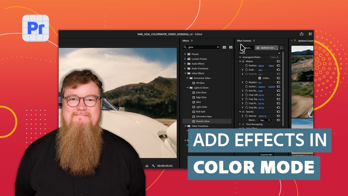The image size is (348, 196).
Task: Open the Blend Mode dropdown
Action: click(x=265, y=120)
